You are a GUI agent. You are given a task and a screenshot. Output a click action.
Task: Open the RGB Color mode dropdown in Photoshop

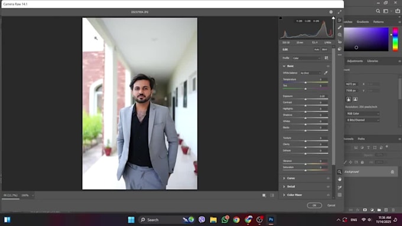click(x=362, y=113)
